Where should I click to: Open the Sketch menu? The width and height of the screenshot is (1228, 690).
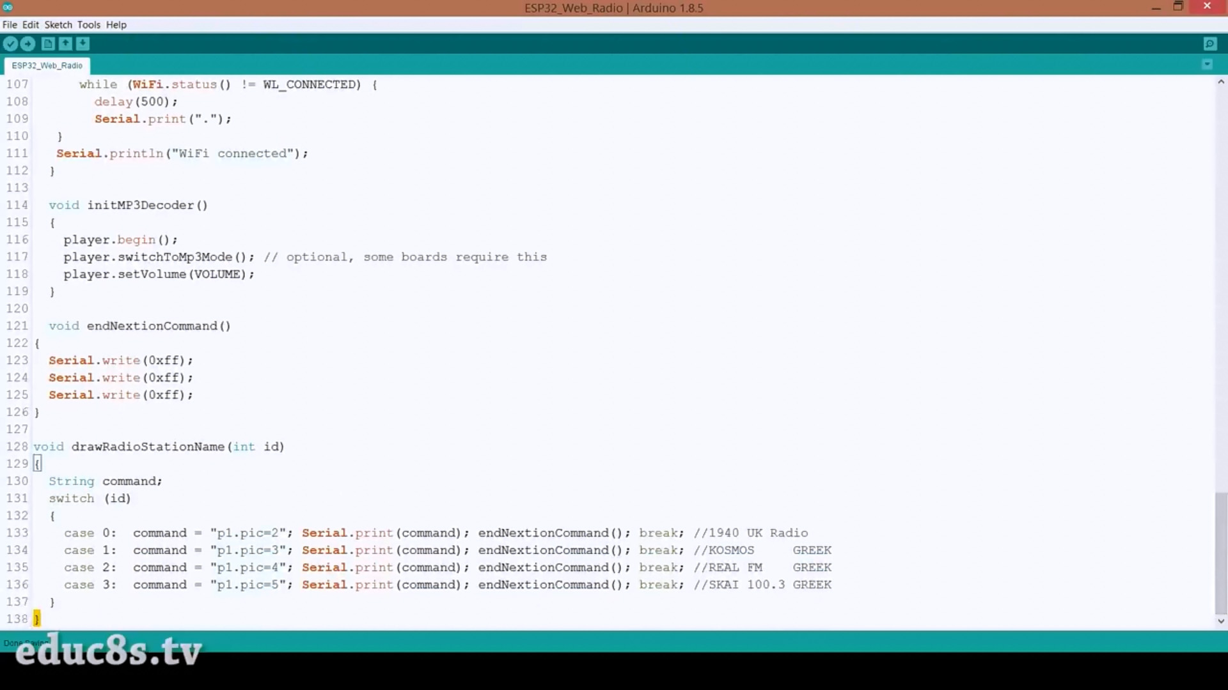[58, 24]
